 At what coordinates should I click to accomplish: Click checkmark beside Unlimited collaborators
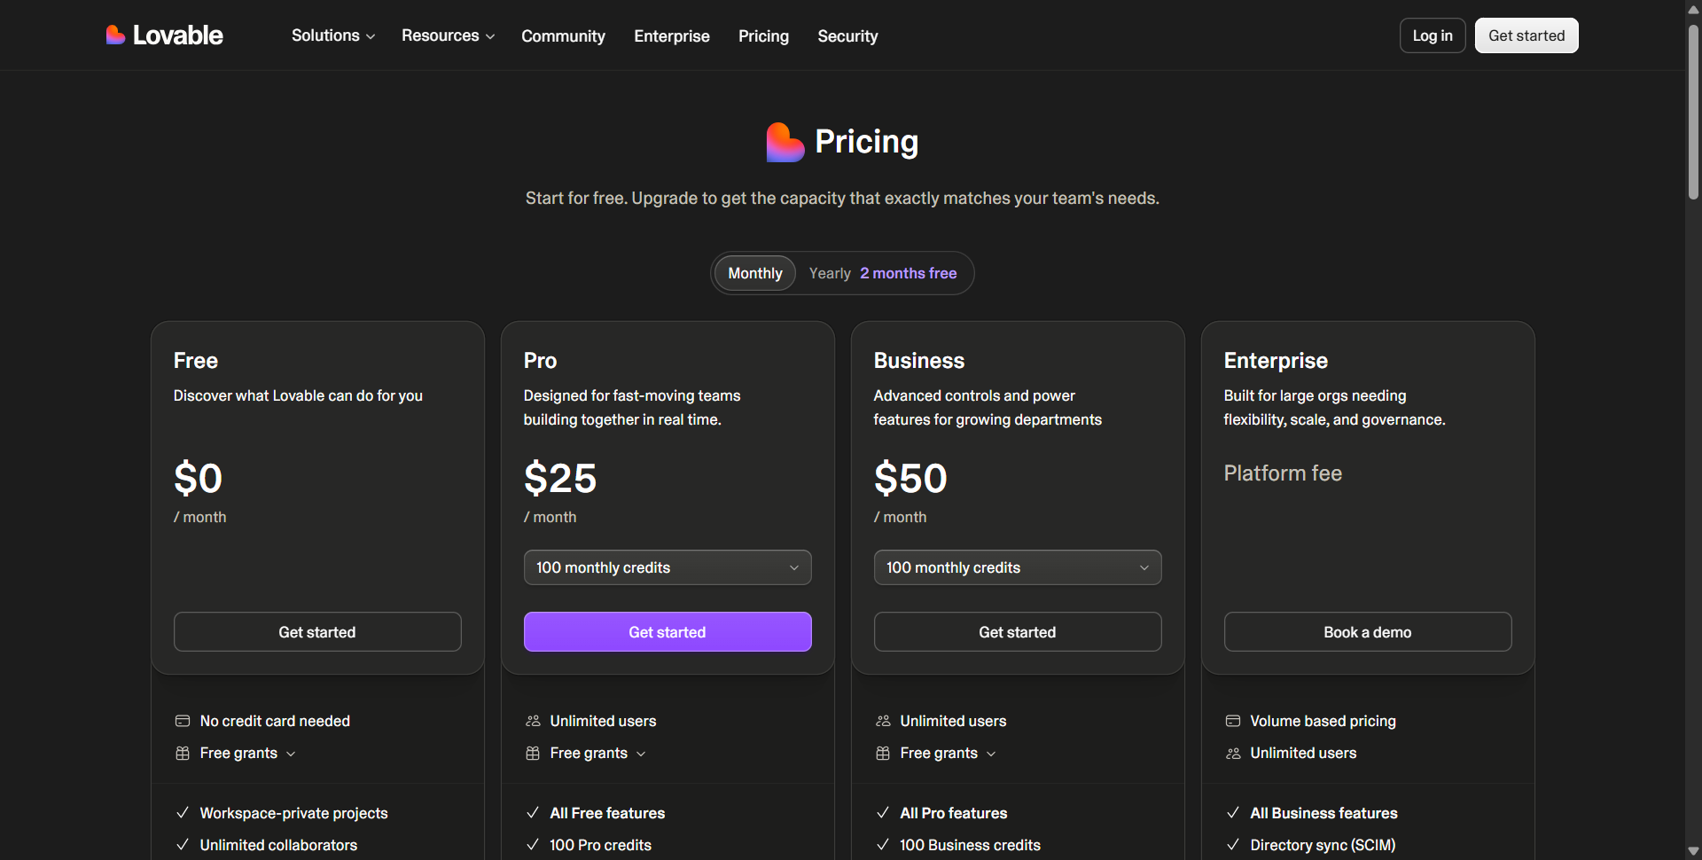tap(183, 844)
